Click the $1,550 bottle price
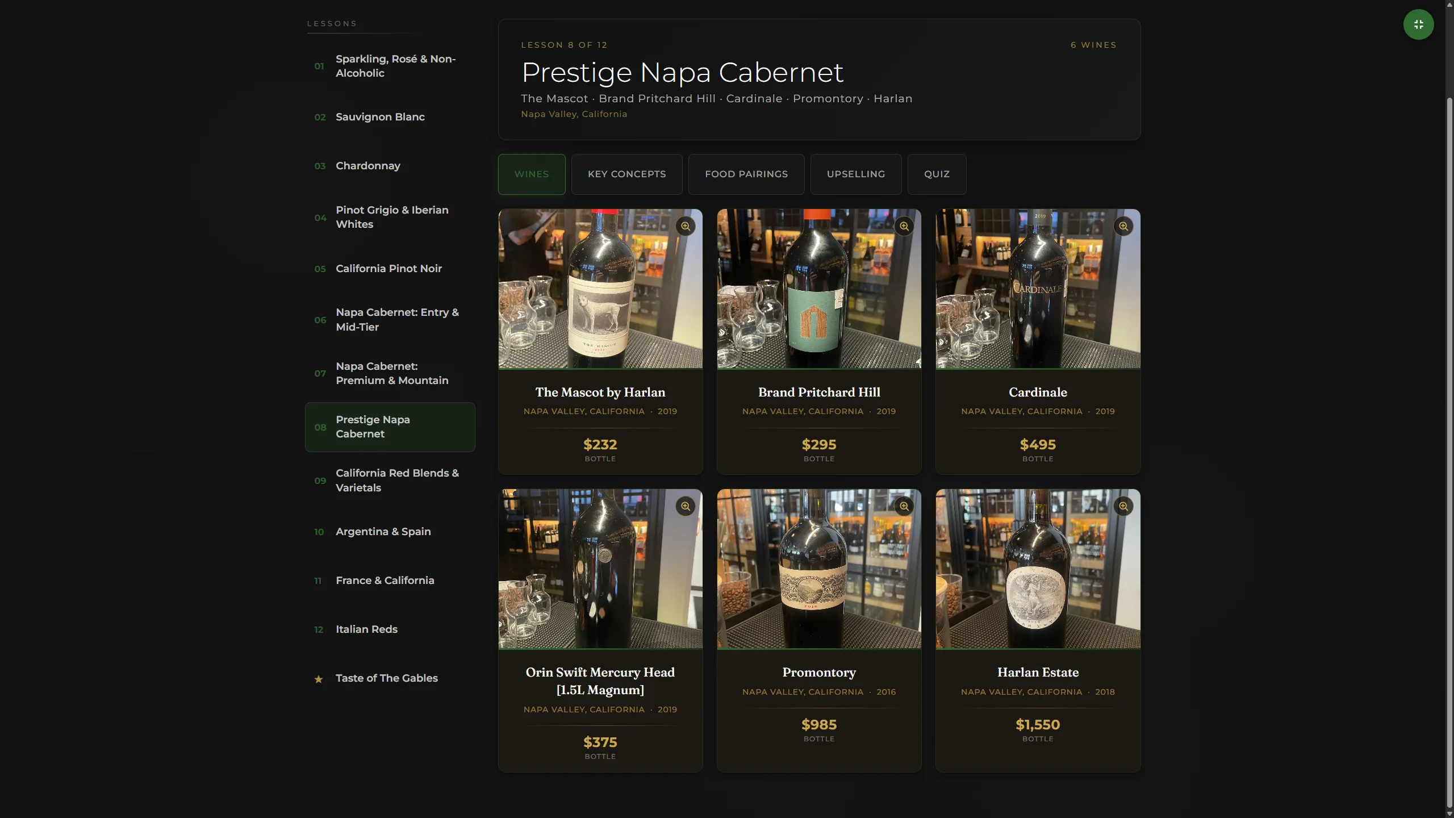 [1038, 725]
